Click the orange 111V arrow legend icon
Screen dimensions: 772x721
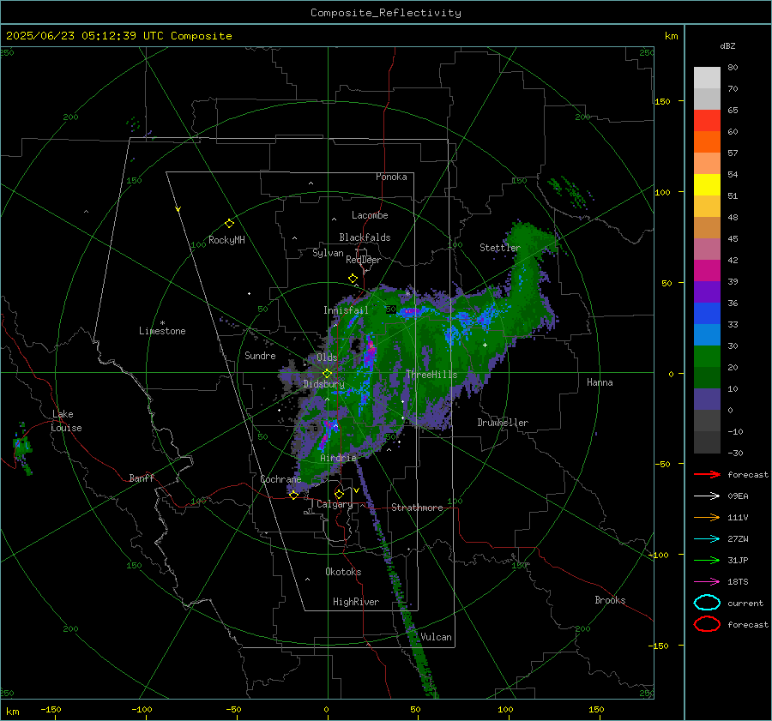tap(707, 517)
